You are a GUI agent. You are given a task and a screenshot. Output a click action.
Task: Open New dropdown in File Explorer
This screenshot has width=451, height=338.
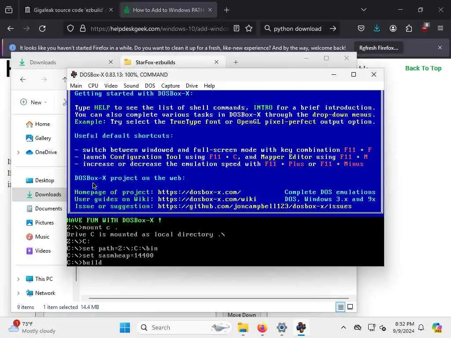[33, 102]
